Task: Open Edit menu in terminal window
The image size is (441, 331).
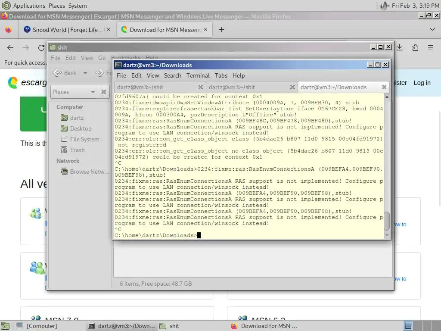Action: point(137,75)
